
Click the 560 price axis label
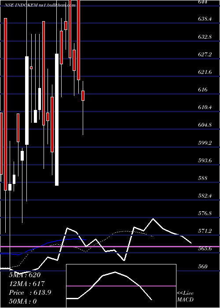203,266
